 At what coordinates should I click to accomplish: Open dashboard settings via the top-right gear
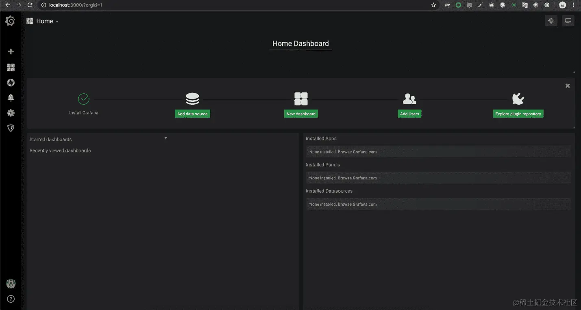coord(551,21)
